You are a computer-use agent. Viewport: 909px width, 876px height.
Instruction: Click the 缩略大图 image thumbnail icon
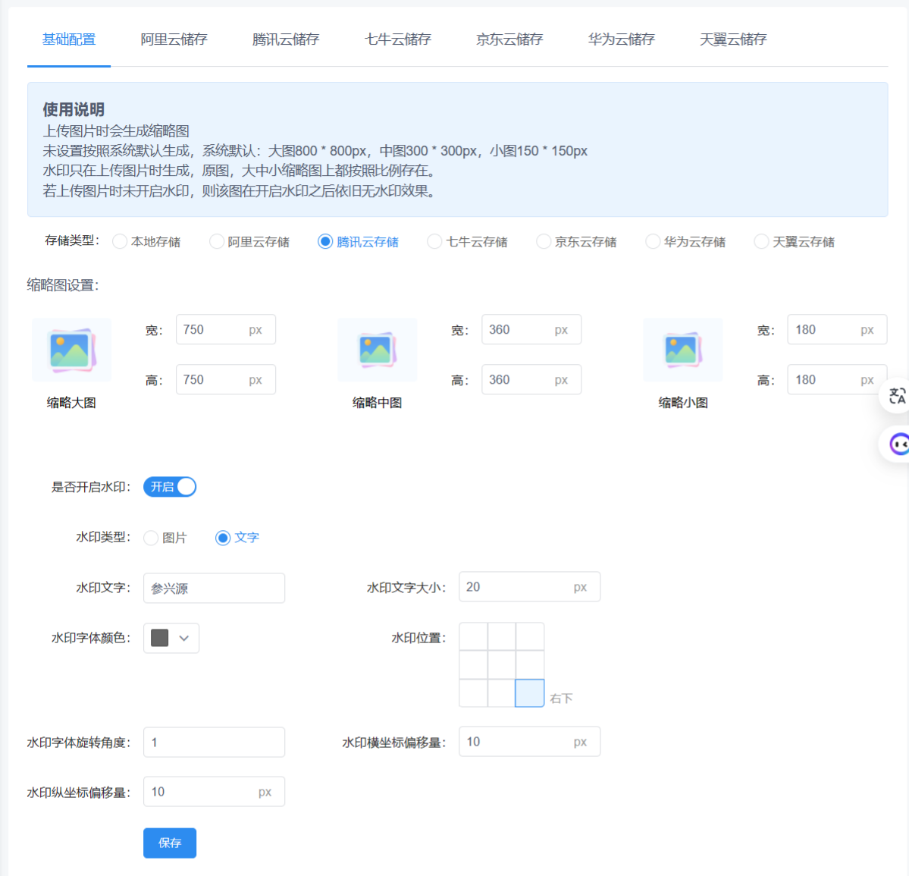tap(71, 349)
